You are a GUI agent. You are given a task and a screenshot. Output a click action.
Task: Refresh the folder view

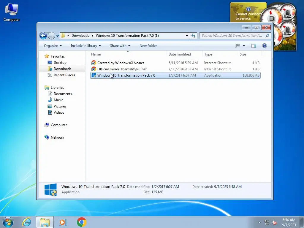tap(194, 36)
